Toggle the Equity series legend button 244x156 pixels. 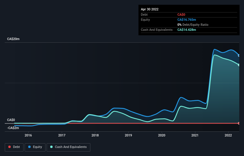click(35, 147)
